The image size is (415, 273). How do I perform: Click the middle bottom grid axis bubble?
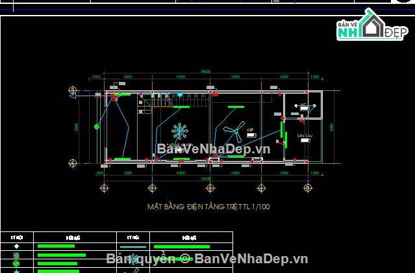pyautogui.click(x=210, y=188)
